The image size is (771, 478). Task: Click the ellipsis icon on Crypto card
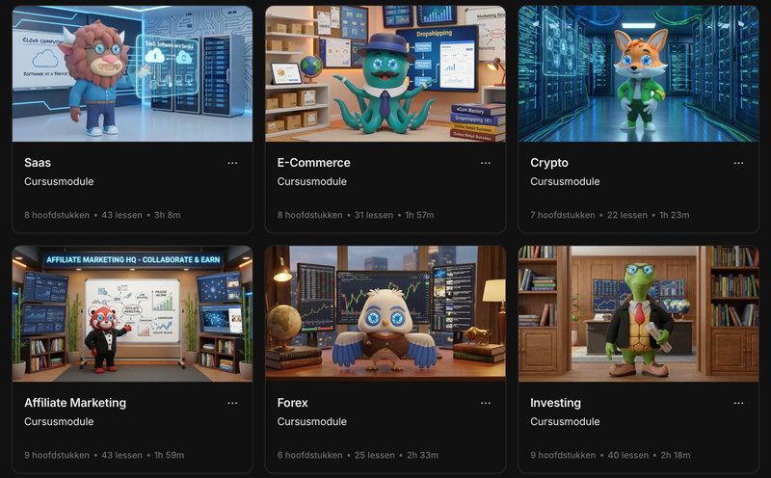[x=738, y=163]
